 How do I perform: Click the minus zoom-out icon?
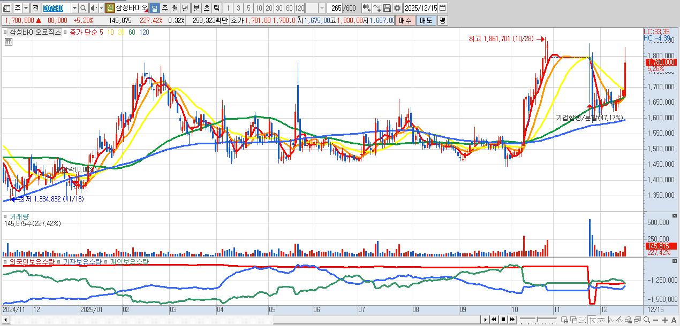pos(655,320)
